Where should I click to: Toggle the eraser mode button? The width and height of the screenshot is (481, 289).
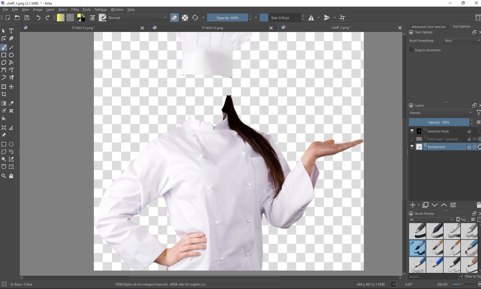[174, 18]
